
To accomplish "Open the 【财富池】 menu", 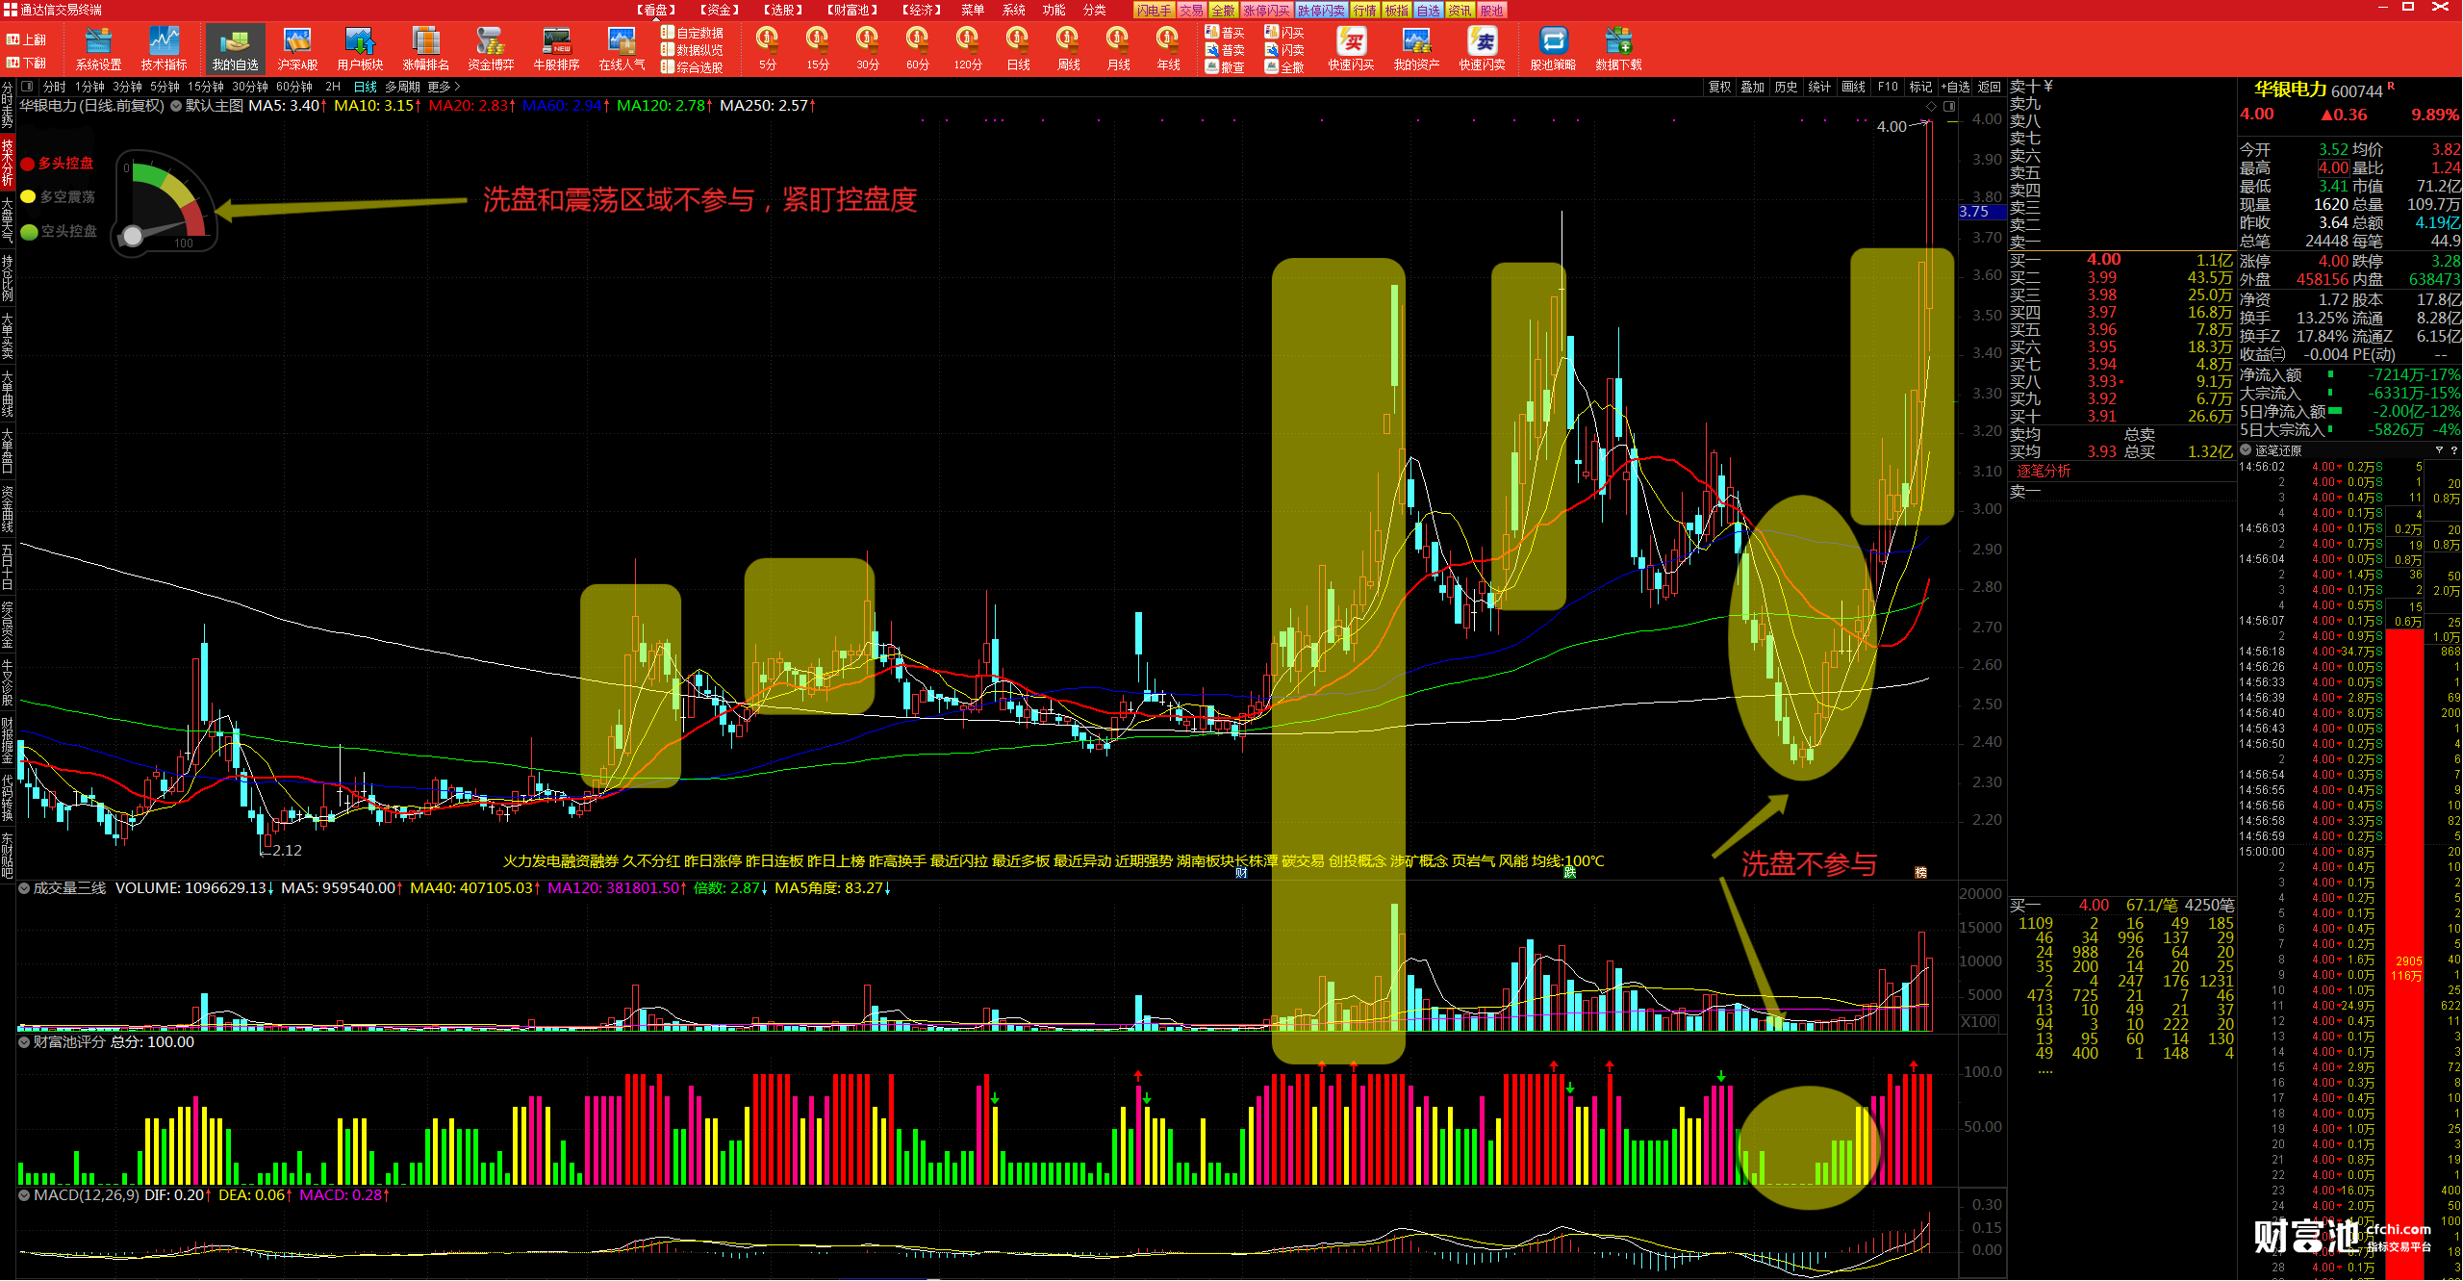I will click(x=851, y=10).
